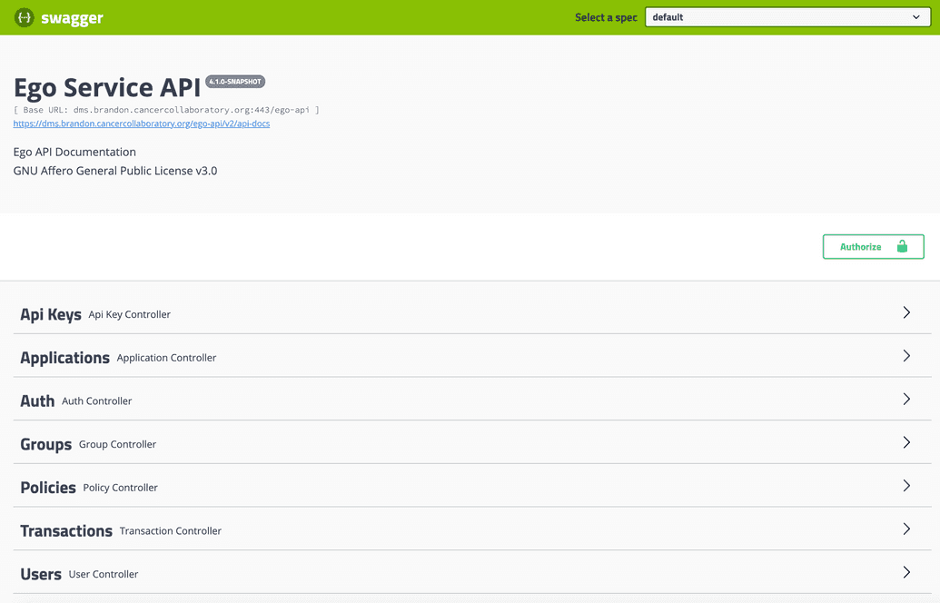
Task: Click the Auth heading
Action: 37,401
